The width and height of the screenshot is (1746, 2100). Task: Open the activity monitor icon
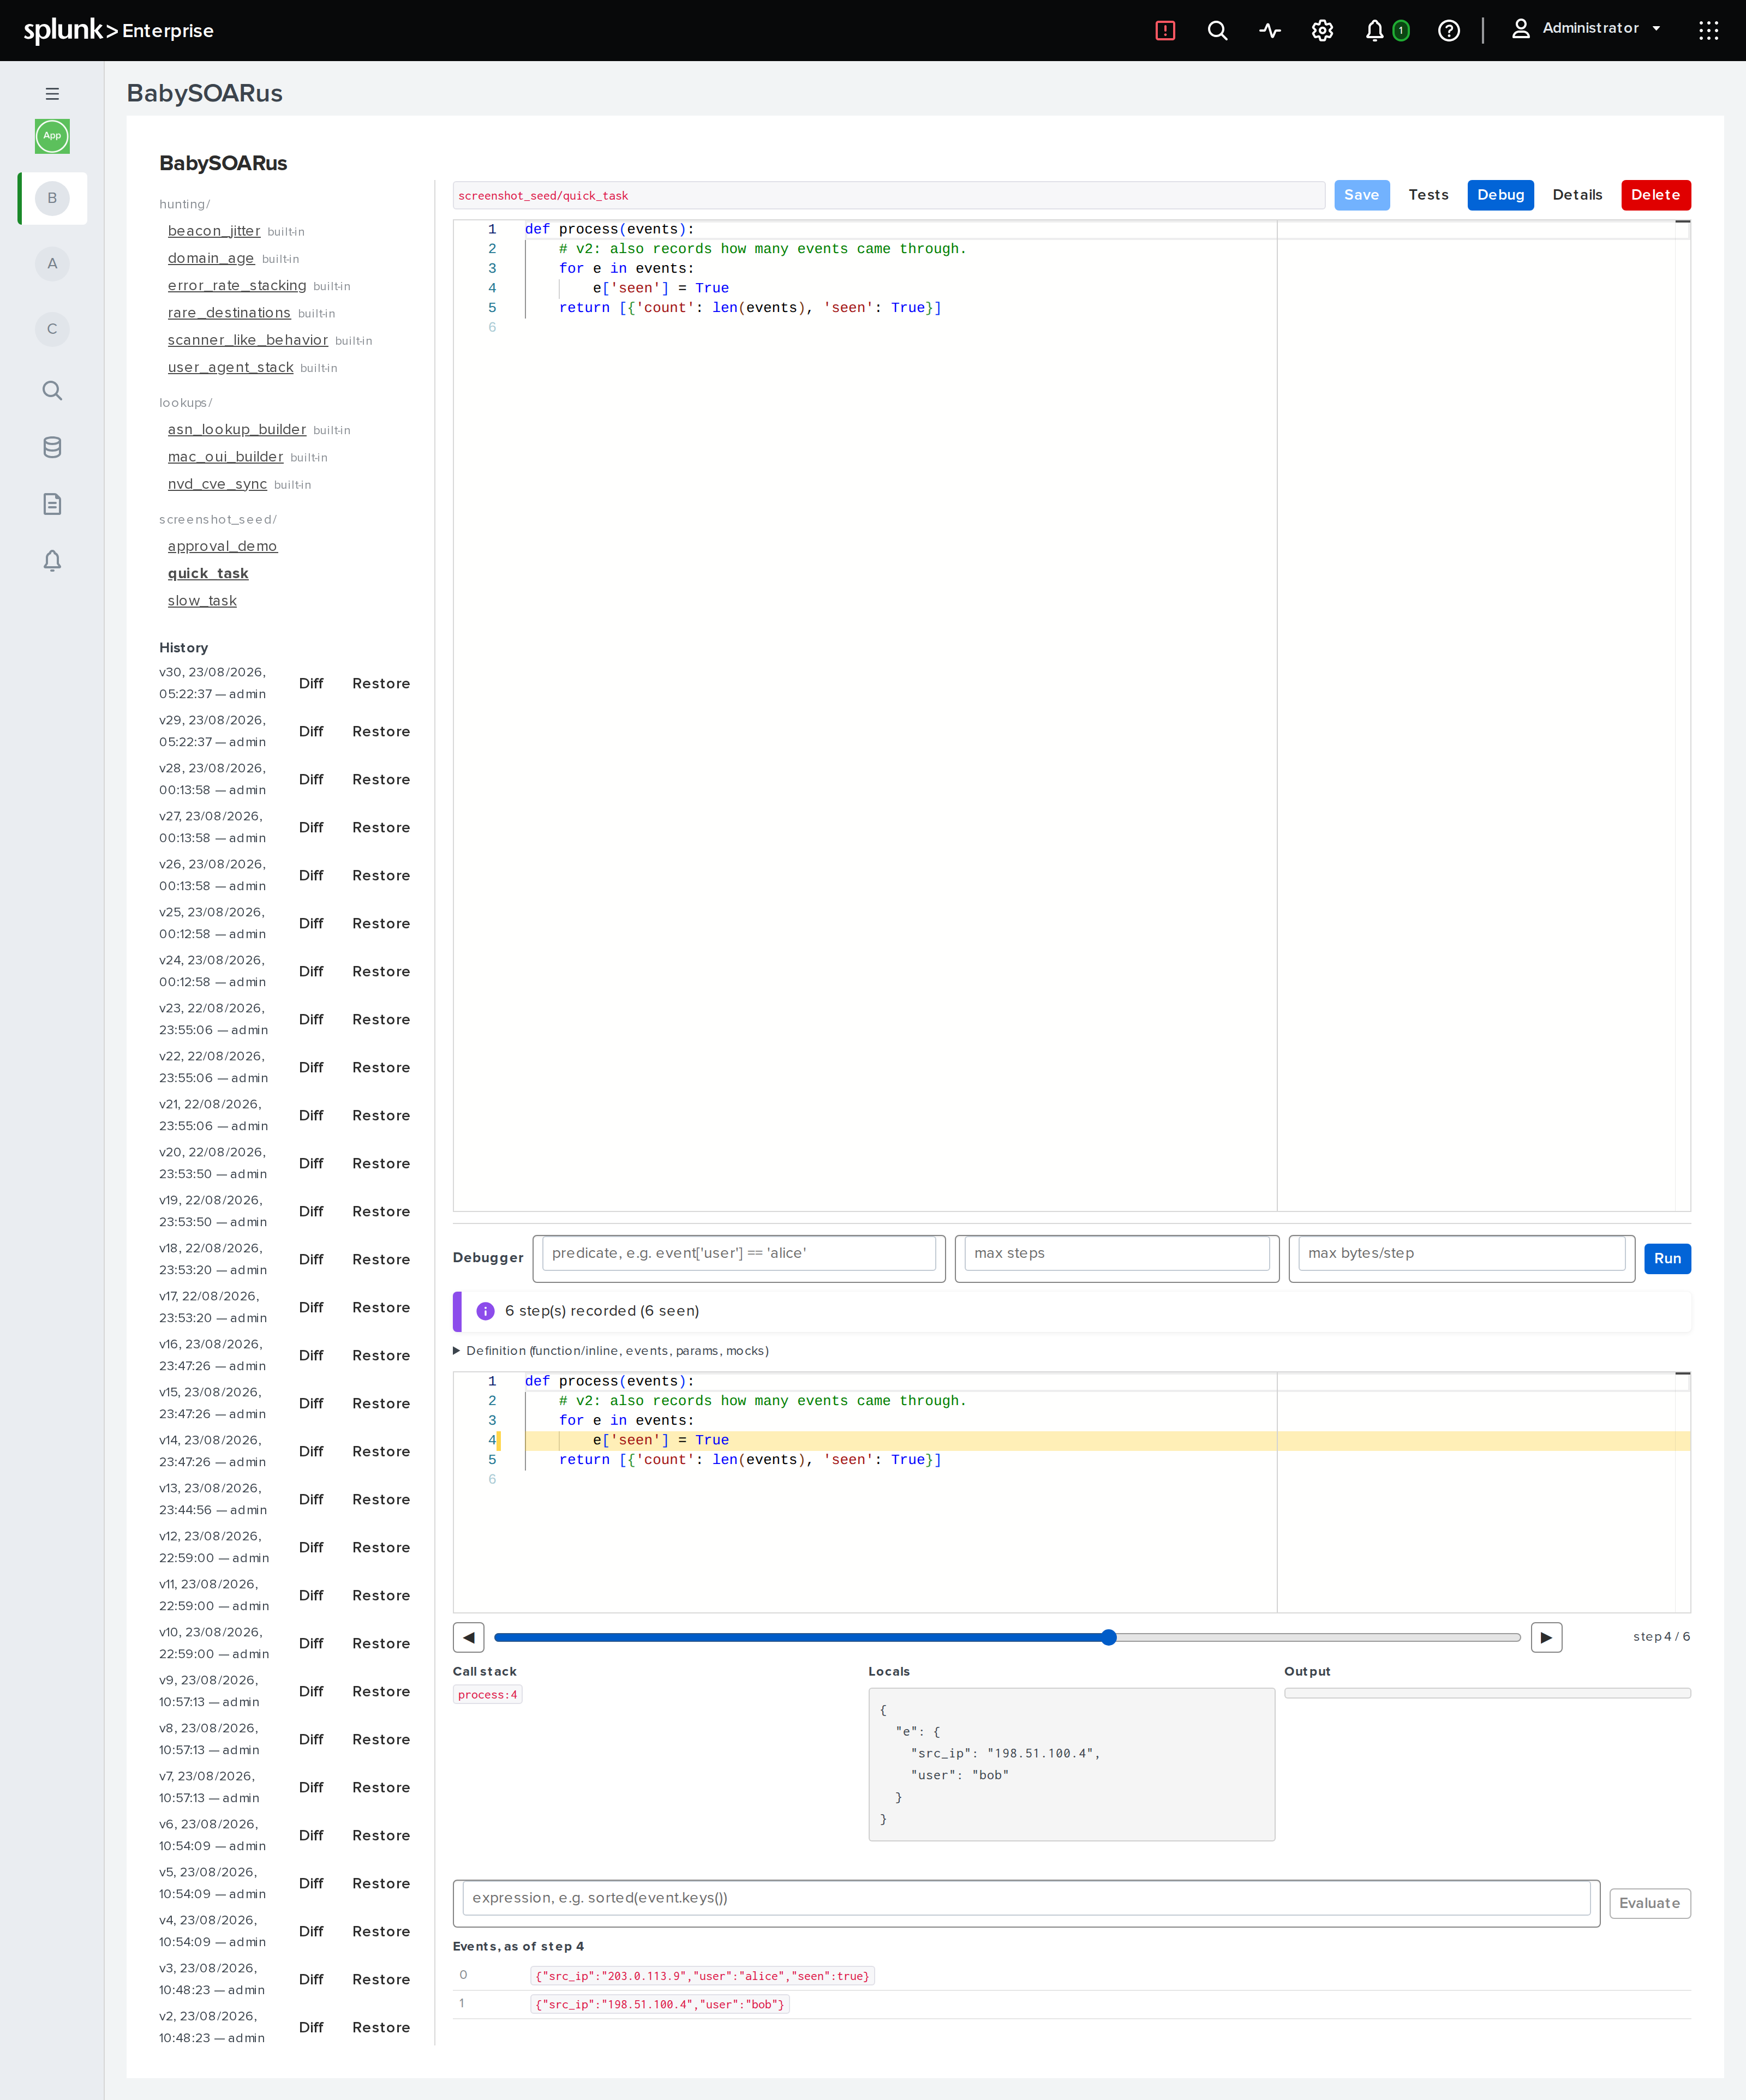(x=1270, y=30)
